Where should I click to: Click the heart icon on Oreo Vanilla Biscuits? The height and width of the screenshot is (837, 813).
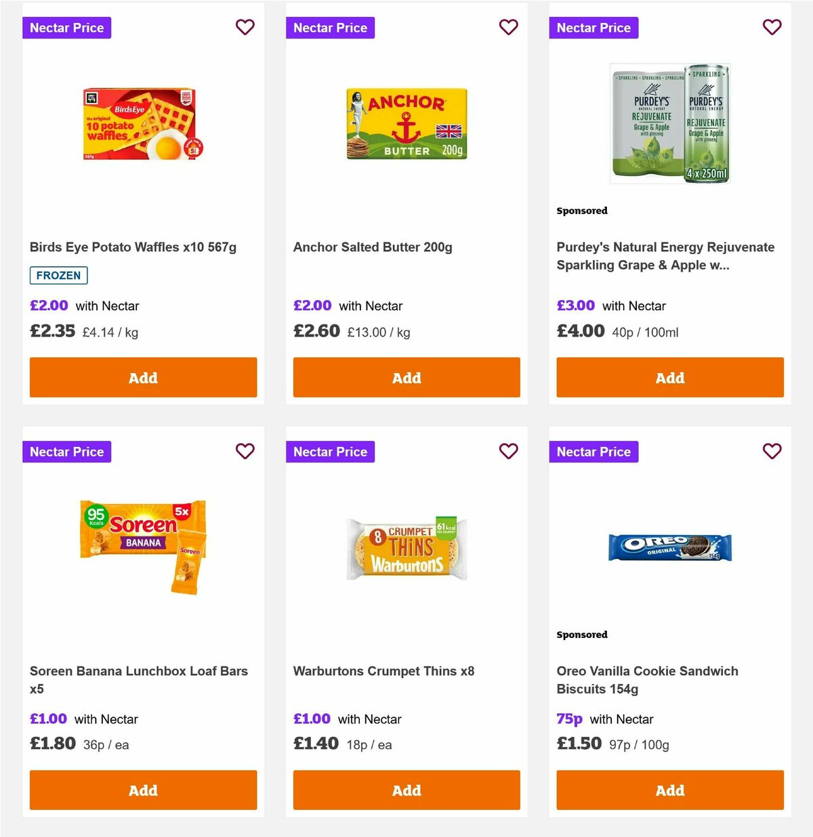click(772, 451)
